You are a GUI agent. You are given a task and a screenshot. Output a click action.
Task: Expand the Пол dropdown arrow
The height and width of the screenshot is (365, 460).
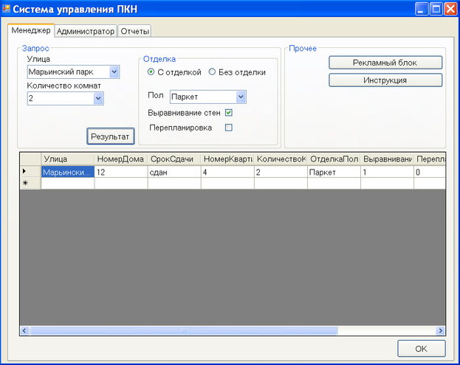coord(241,97)
